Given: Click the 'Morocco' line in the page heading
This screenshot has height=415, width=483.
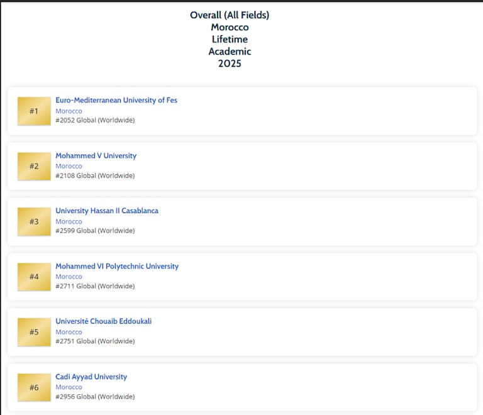Looking at the screenshot, I should pos(230,27).
